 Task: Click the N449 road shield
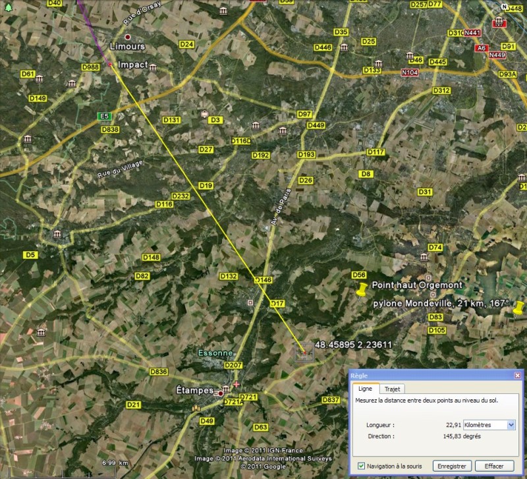point(497,55)
